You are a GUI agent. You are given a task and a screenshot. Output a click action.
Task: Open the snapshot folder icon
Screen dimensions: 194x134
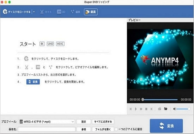pos(165,109)
